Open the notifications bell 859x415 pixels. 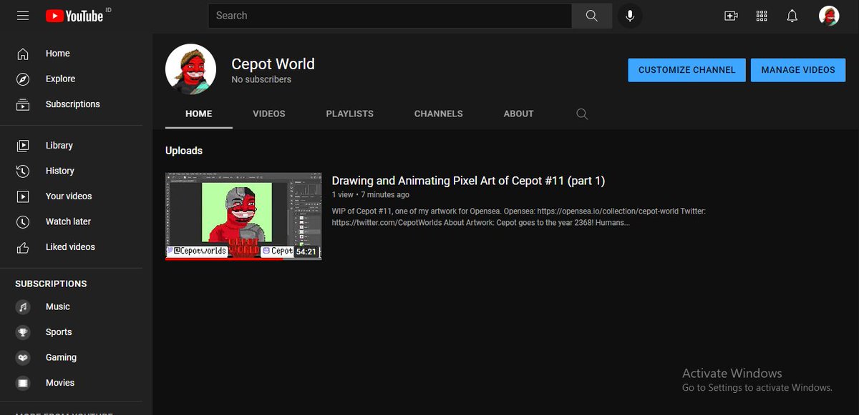792,15
